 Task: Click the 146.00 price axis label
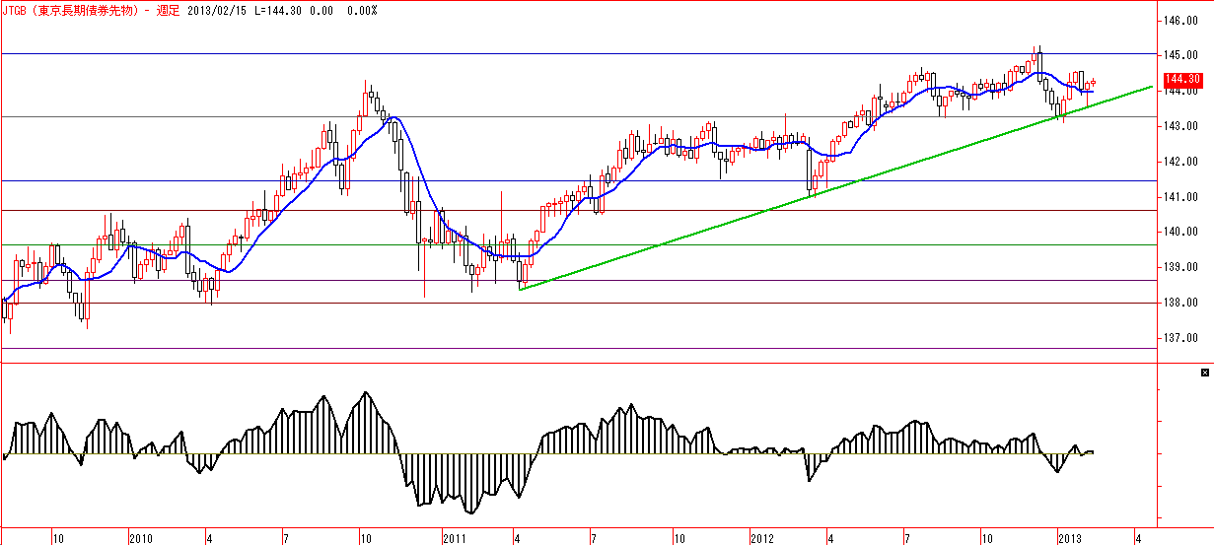(1180, 21)
